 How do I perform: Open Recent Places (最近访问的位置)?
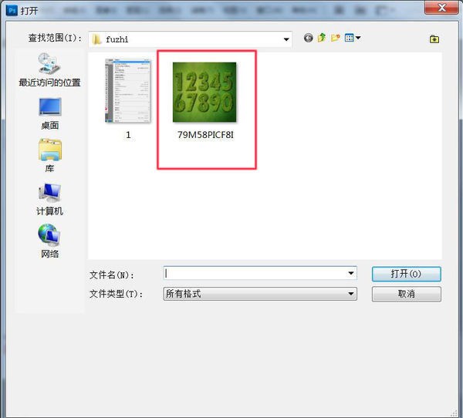coord(49,70)
